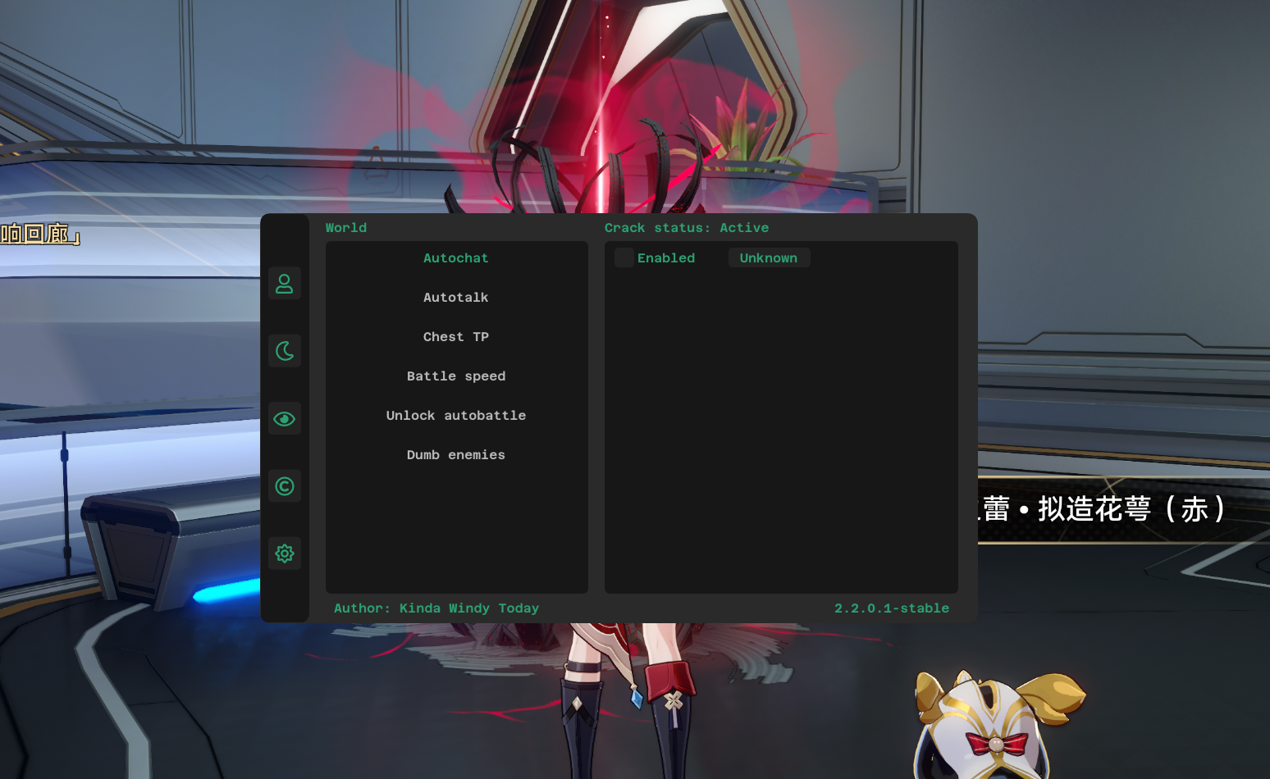Toggle Autochat on via Enabled label
The height and width of the screenshot is (779, 1270).
pos(665,257)
